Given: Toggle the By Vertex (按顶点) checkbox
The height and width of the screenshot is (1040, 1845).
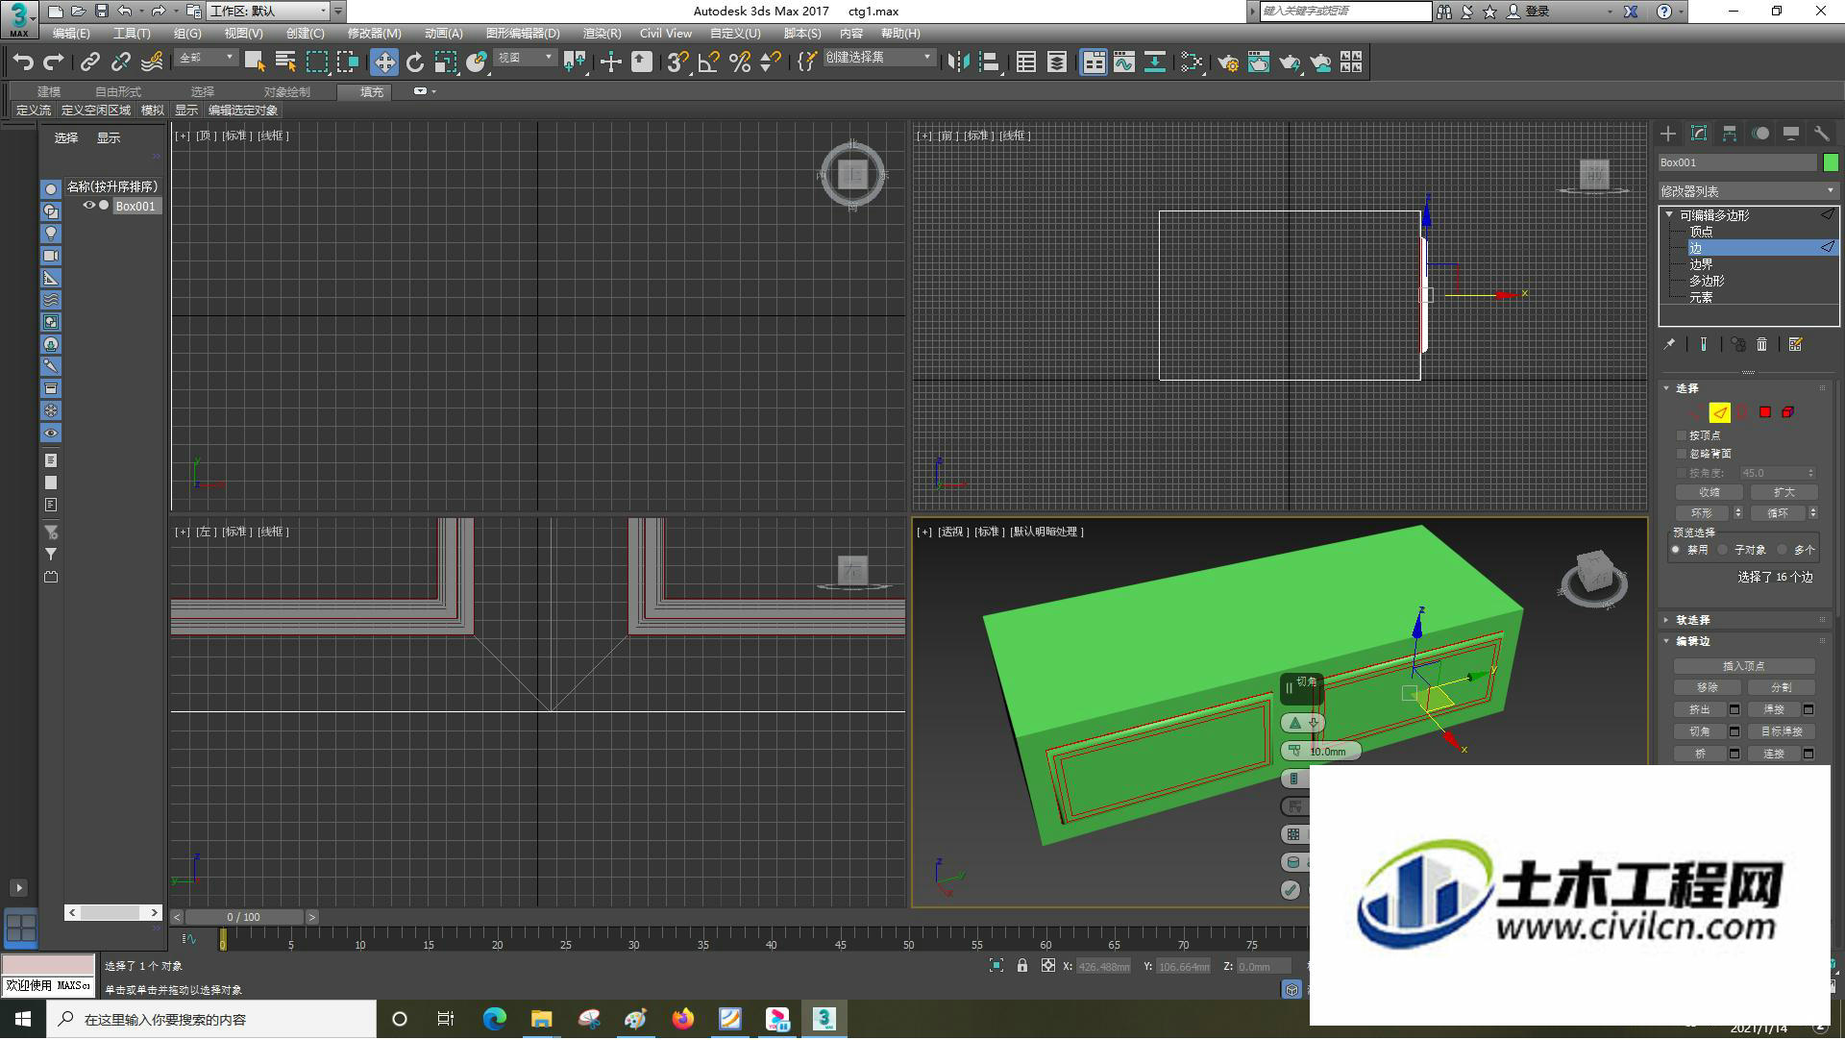Looking at the screenshot, I should [x=1682, y=435].
